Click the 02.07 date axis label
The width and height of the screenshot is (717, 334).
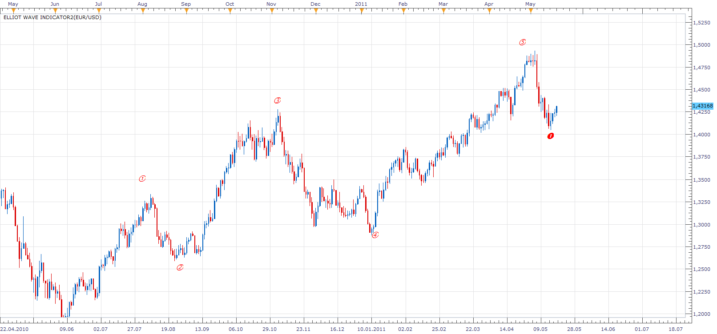(101, 329)
